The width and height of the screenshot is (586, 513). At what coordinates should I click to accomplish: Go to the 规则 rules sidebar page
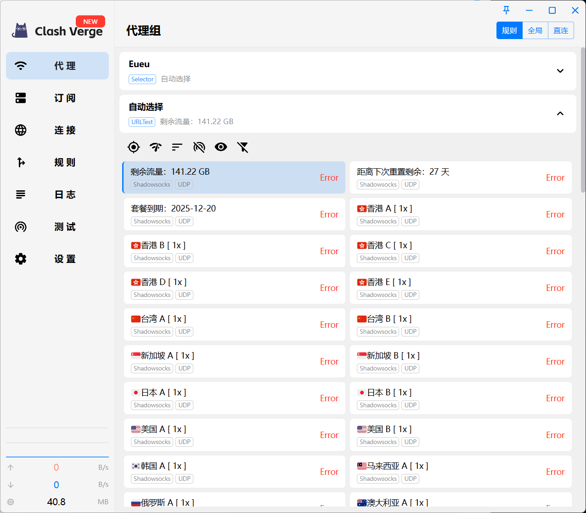57,162
